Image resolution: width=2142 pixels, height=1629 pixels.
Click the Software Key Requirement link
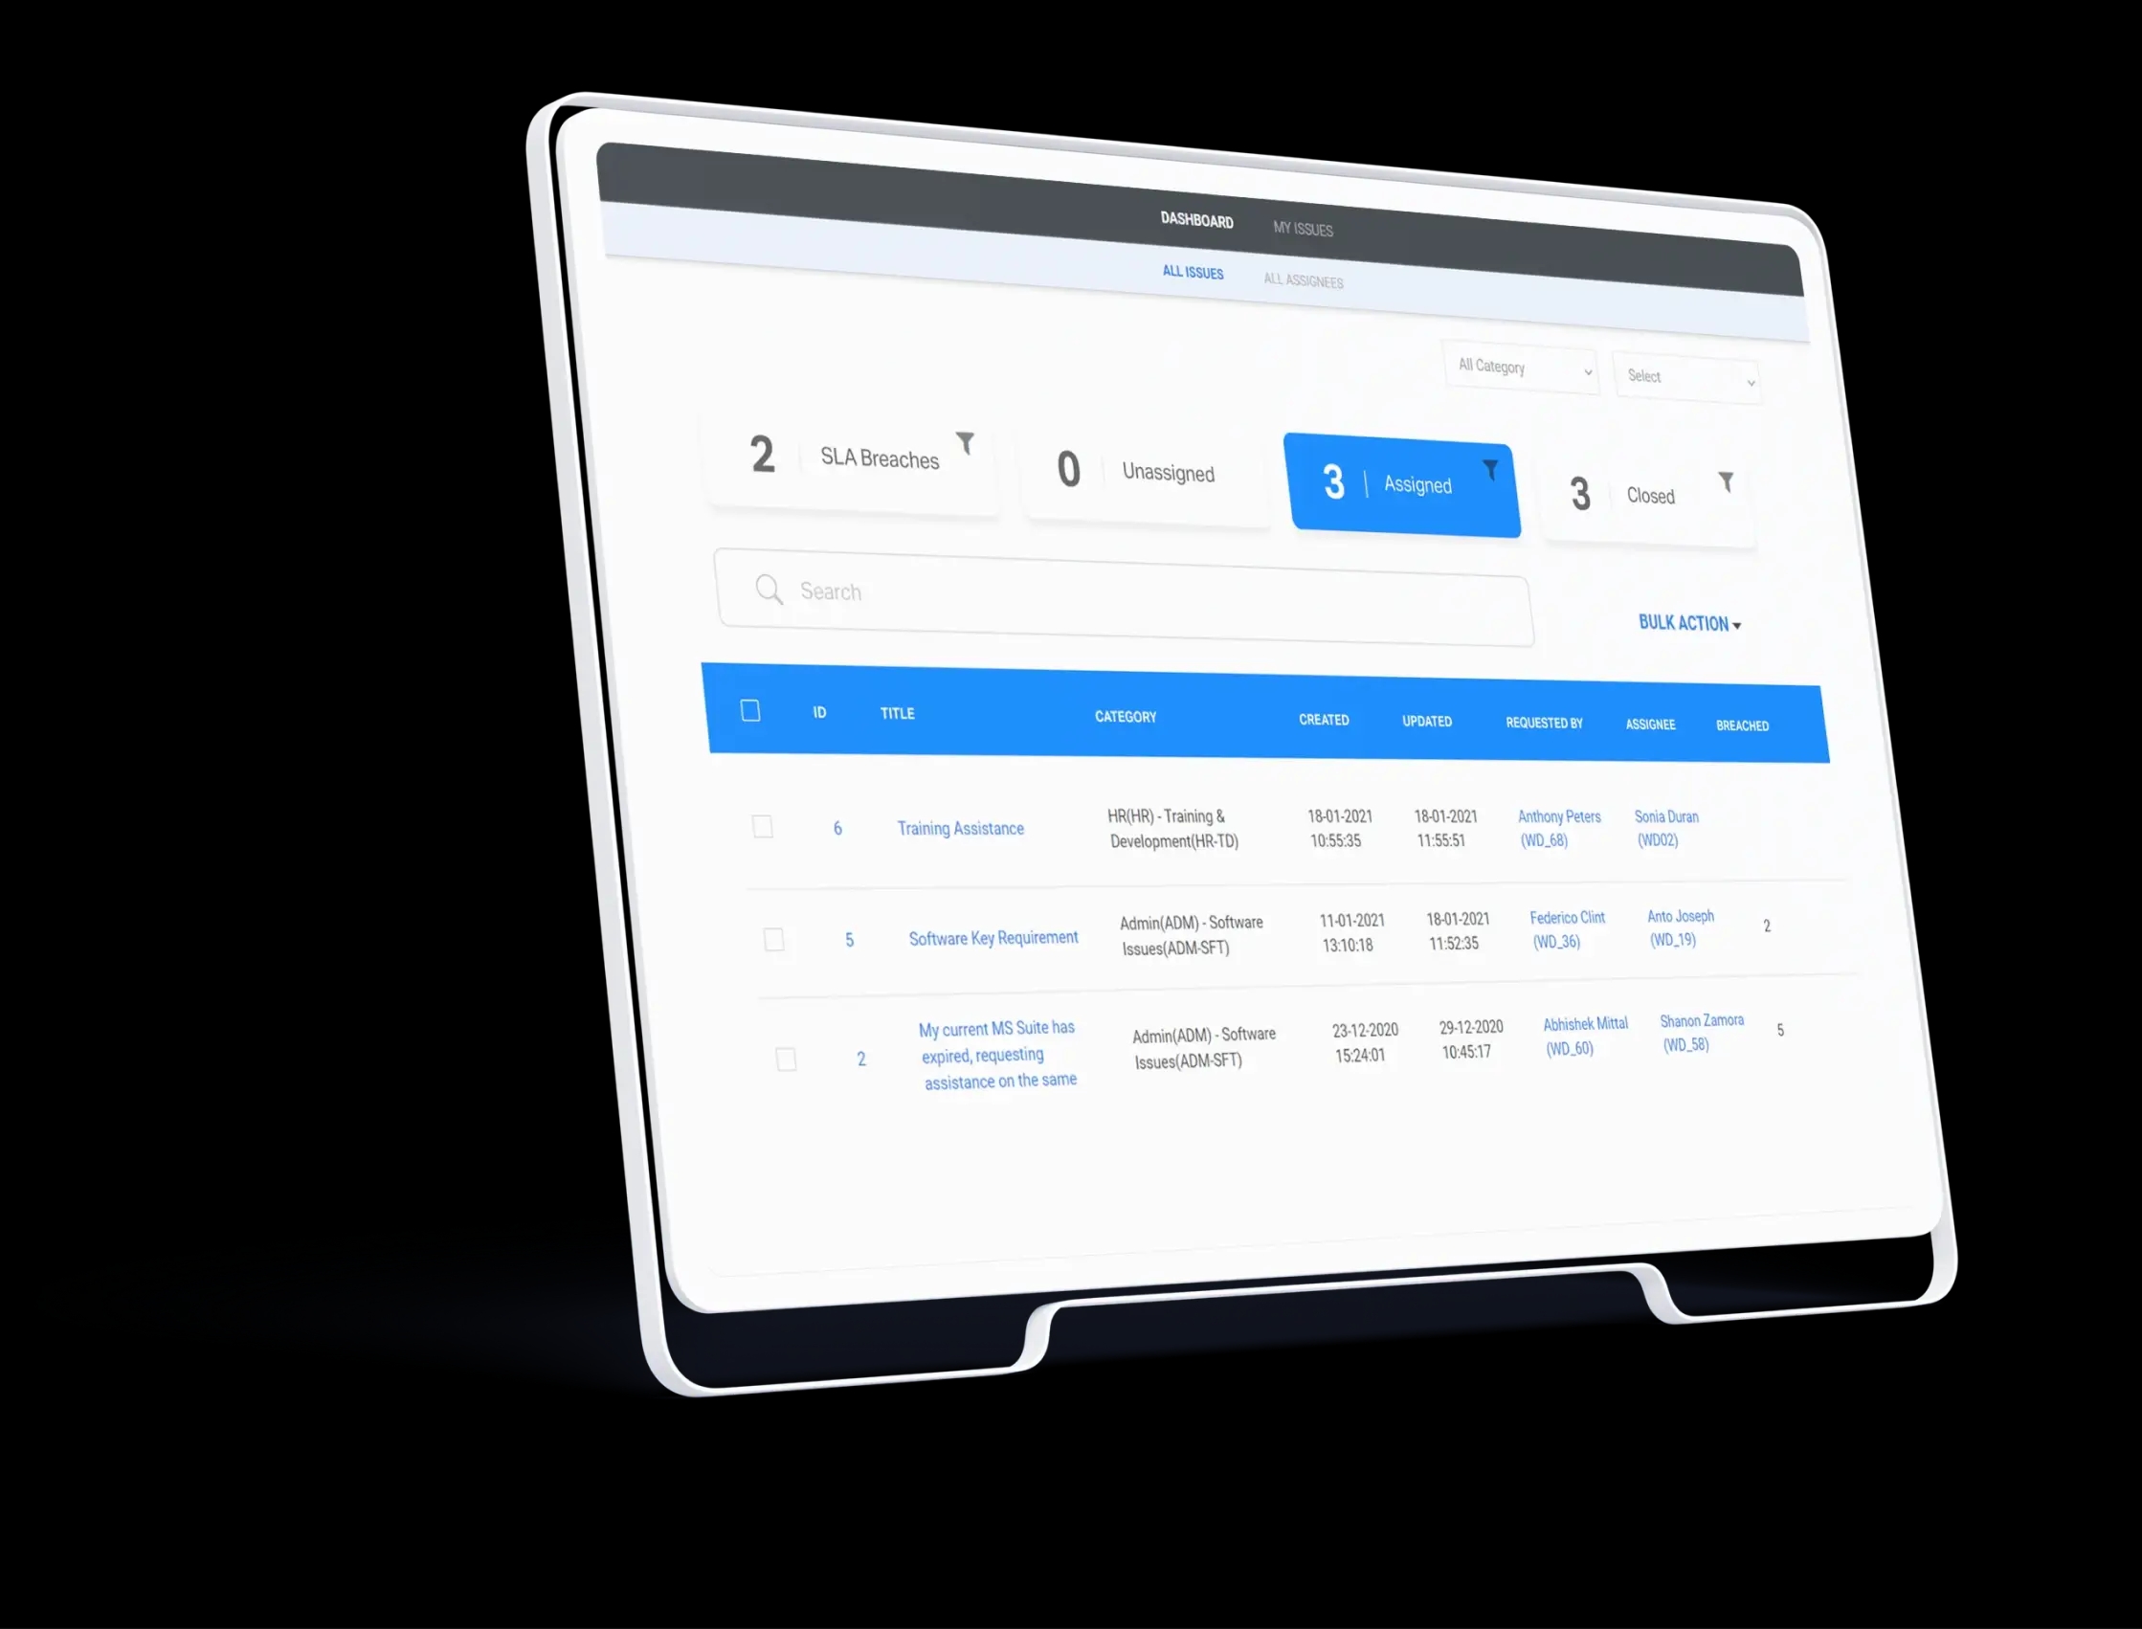[x=993, y=938]
